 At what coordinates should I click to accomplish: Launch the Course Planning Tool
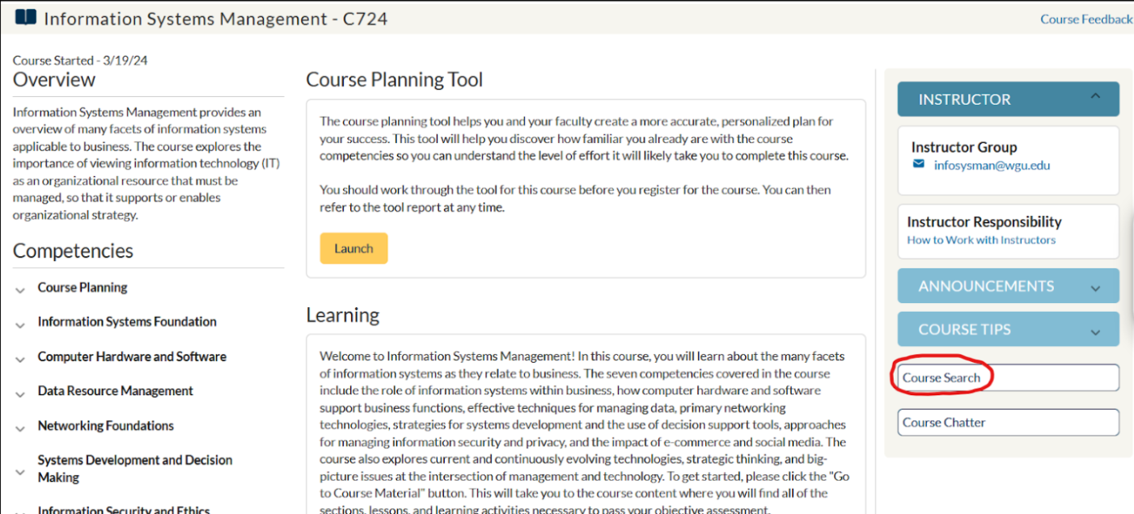tap(353, 248)
